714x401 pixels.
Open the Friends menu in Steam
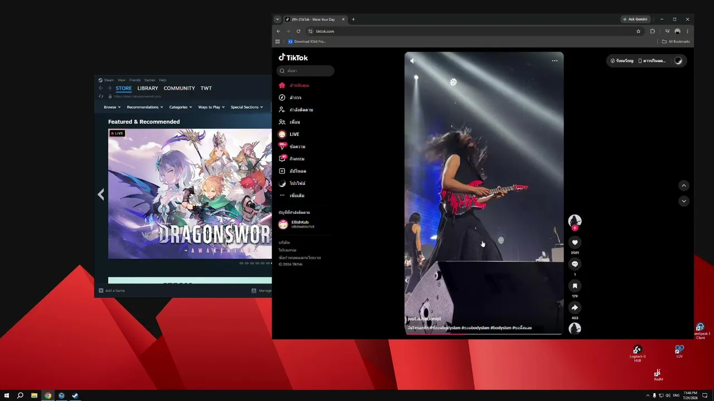tap(135, 80)
